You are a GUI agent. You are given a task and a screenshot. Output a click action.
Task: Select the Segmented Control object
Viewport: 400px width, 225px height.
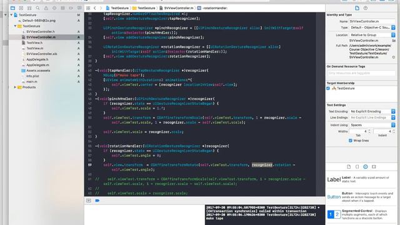pyautogui.click(x=361, y=214)
